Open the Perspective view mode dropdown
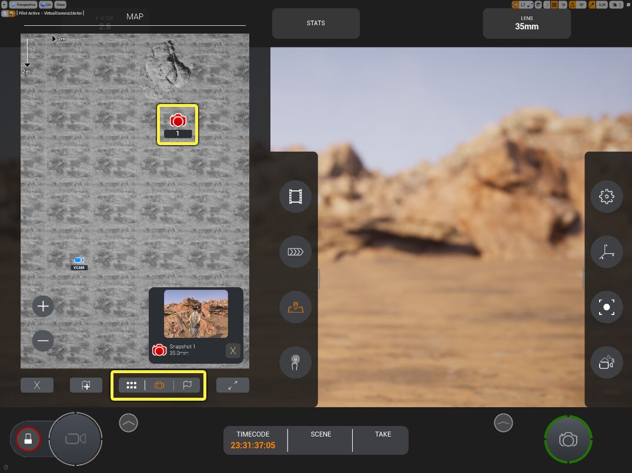The image size is (632, 473). pyautogui.click(x=24, y=5)
